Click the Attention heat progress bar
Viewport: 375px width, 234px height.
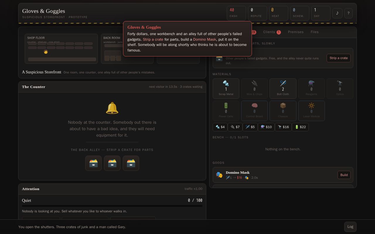pyautogui.click(x=112, y=206)
